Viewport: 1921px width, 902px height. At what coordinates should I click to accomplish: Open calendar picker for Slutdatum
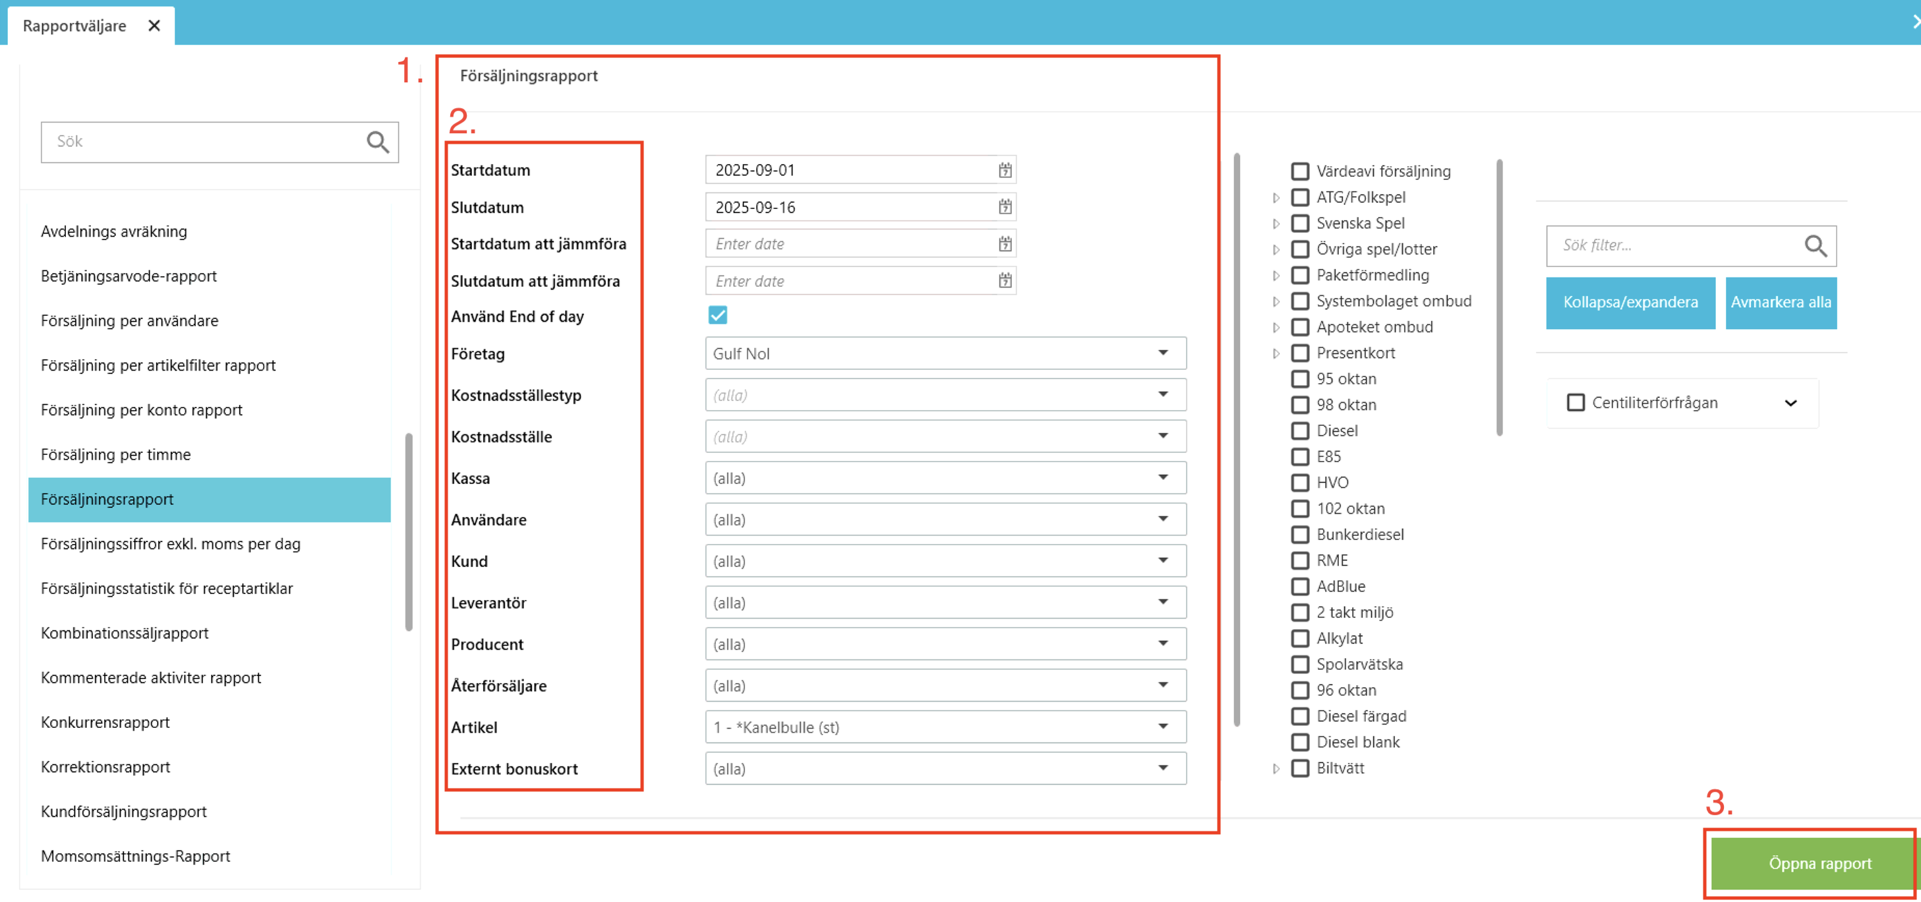[x=1005, y=206]
